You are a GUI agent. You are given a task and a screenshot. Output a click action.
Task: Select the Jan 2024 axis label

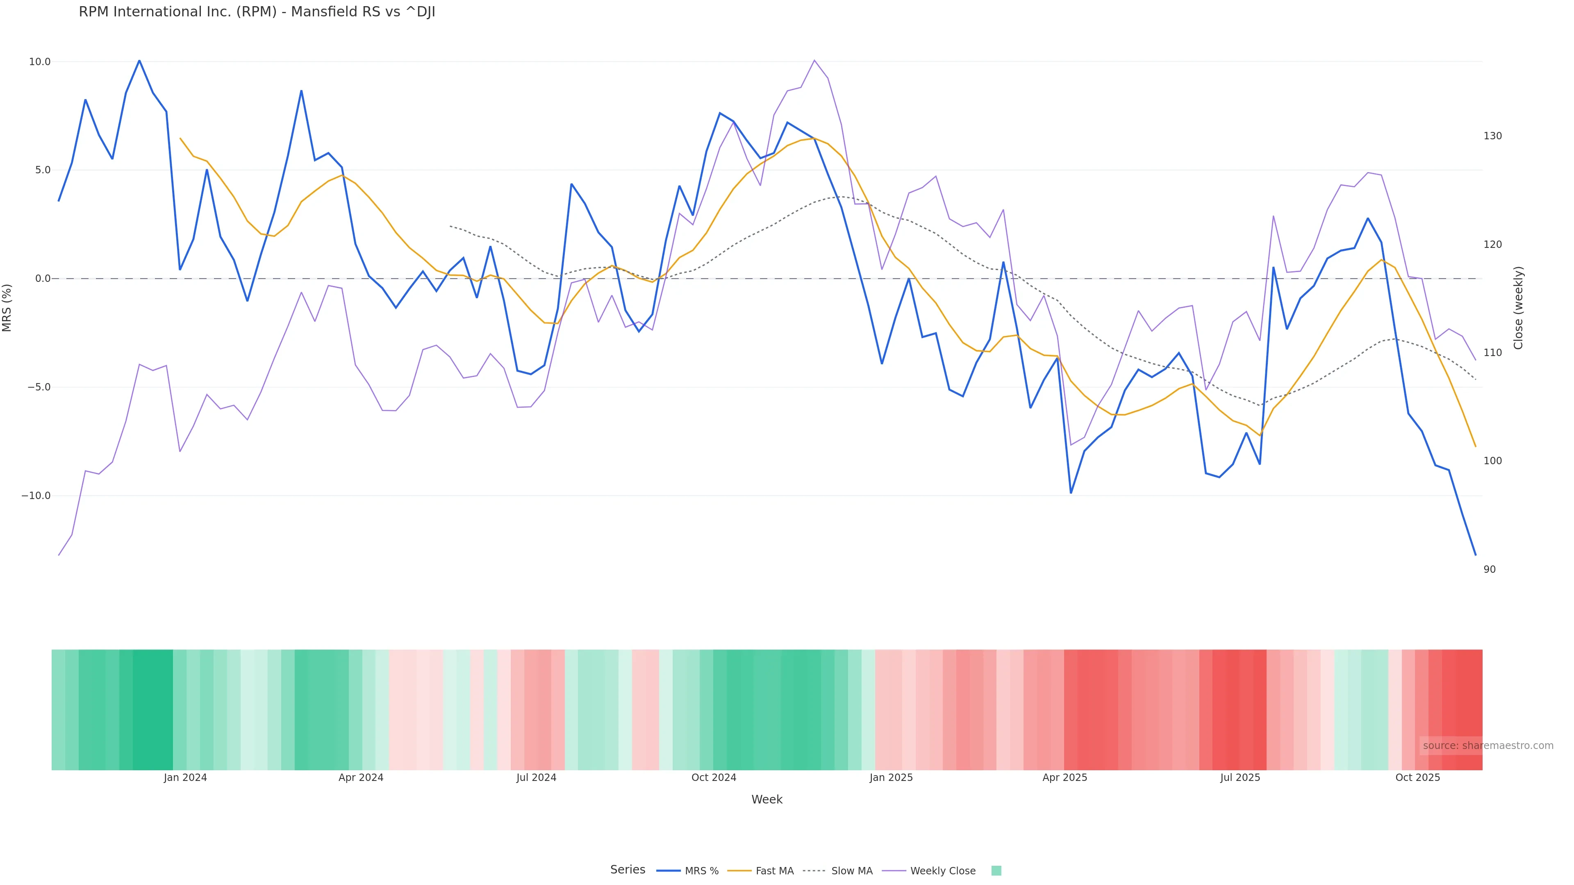click(185, 778)
